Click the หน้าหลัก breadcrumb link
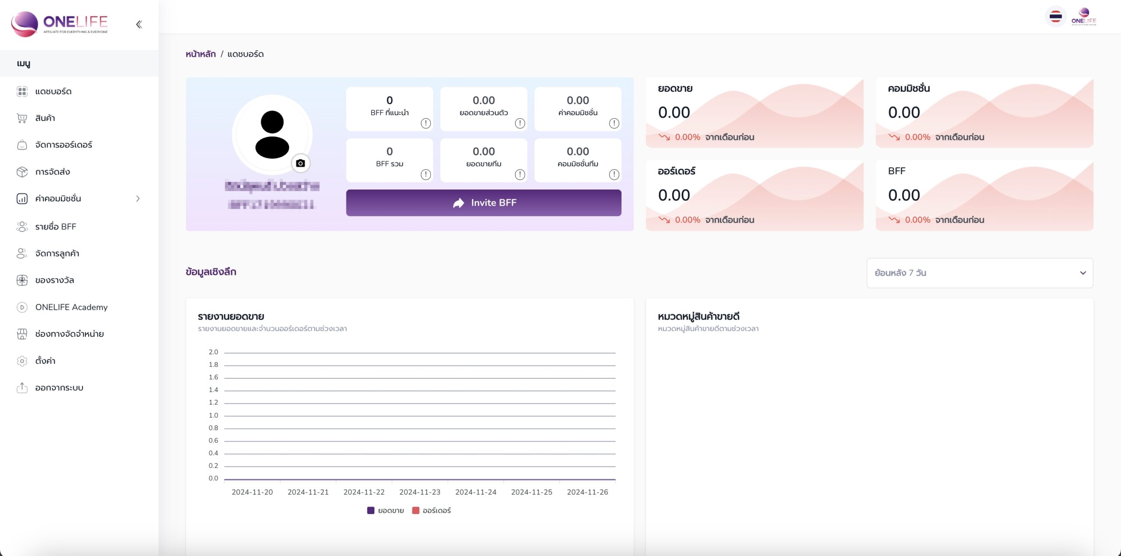 coord(201,54)
